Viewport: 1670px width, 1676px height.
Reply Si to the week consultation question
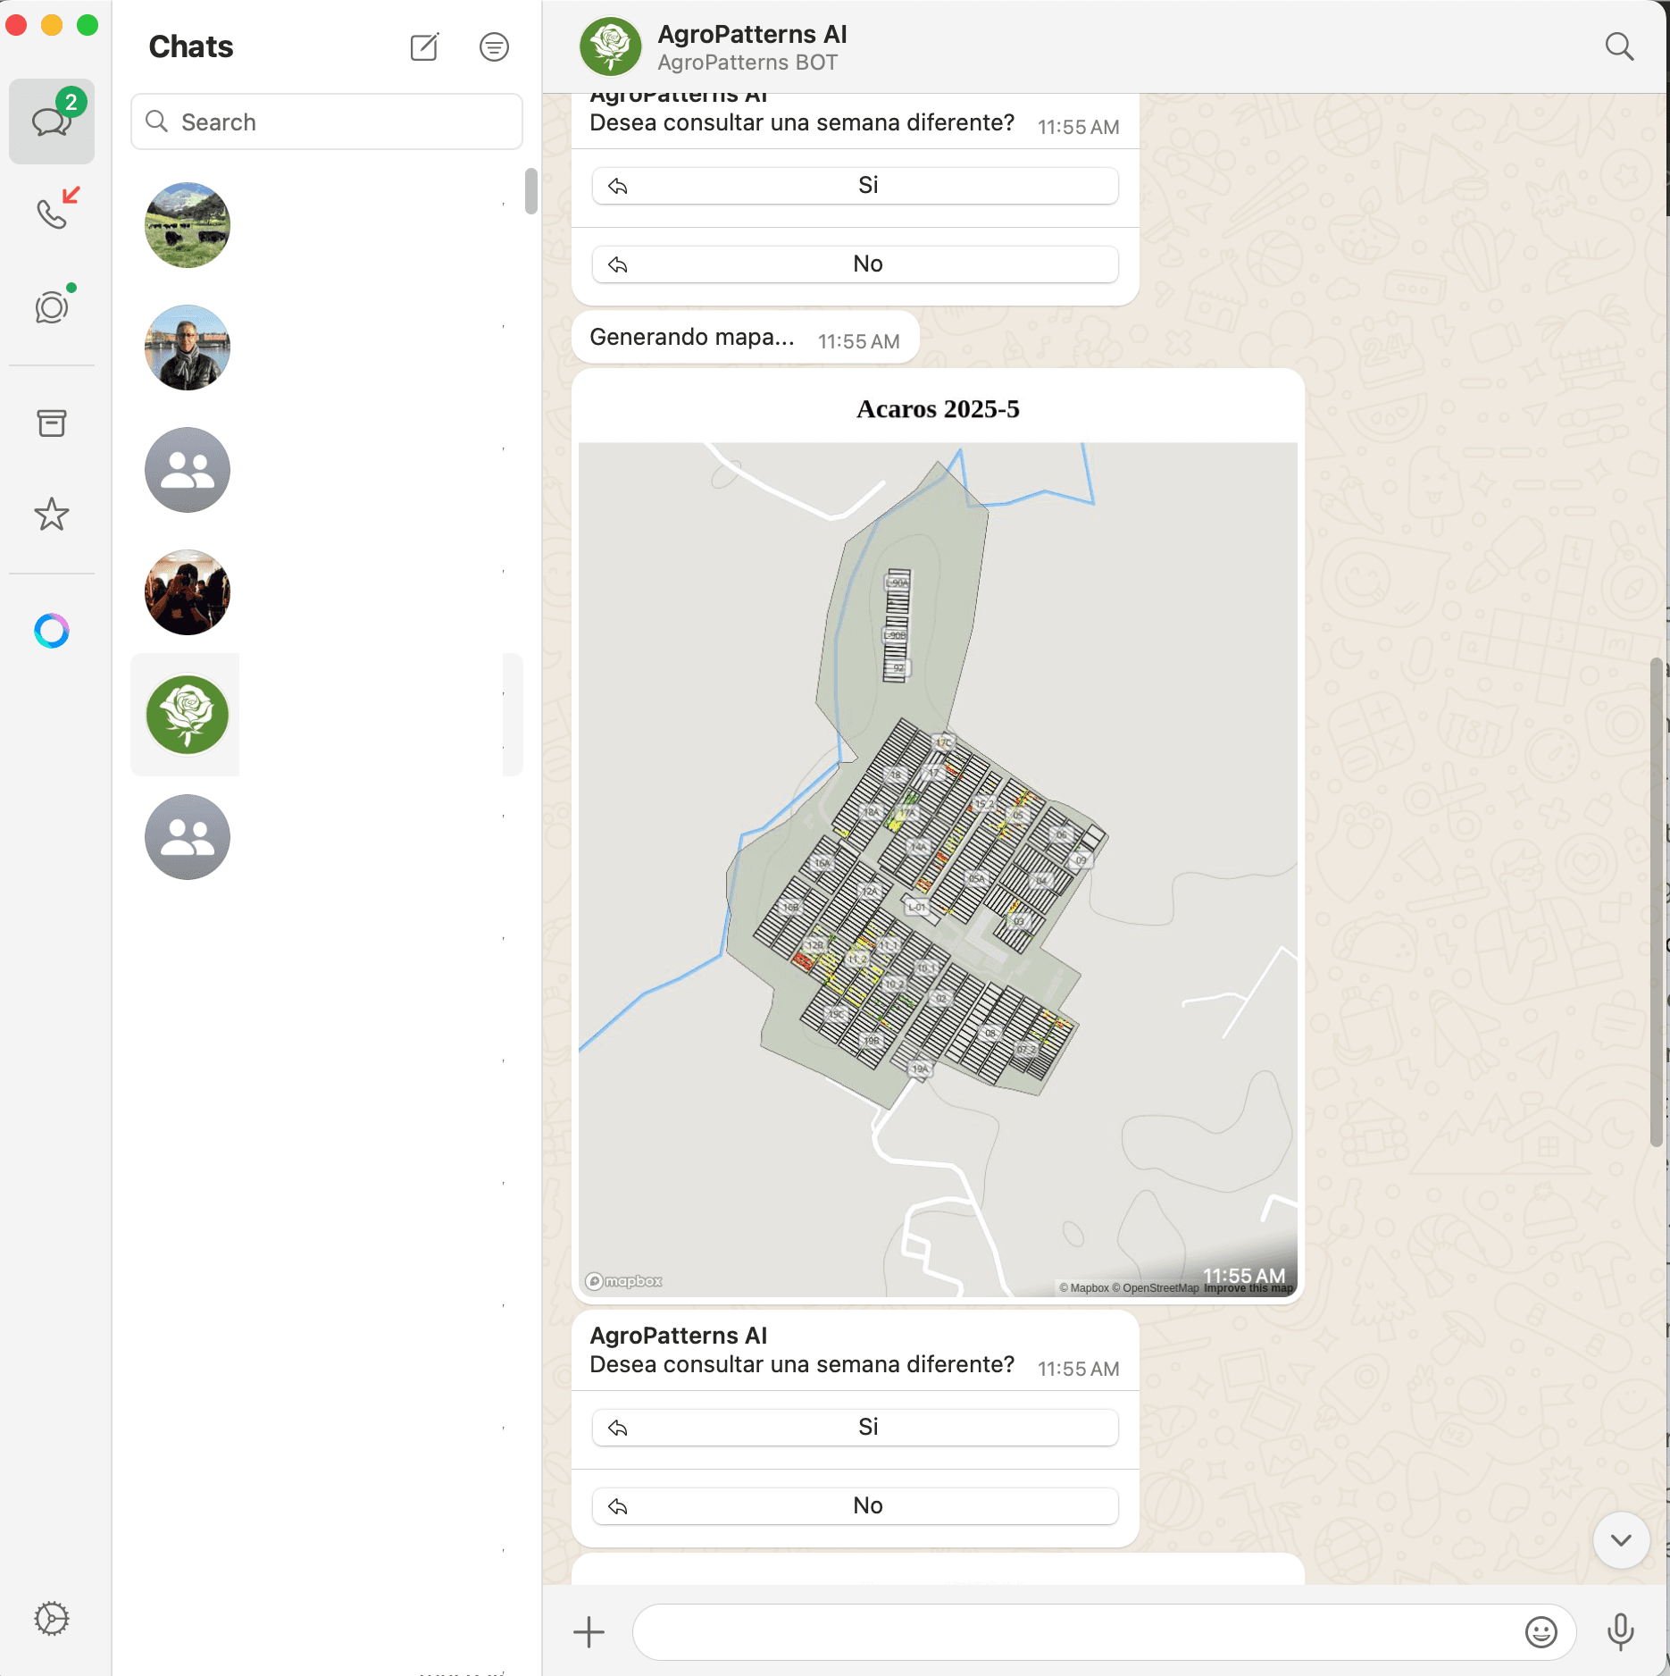click(x=854, y=1427)
